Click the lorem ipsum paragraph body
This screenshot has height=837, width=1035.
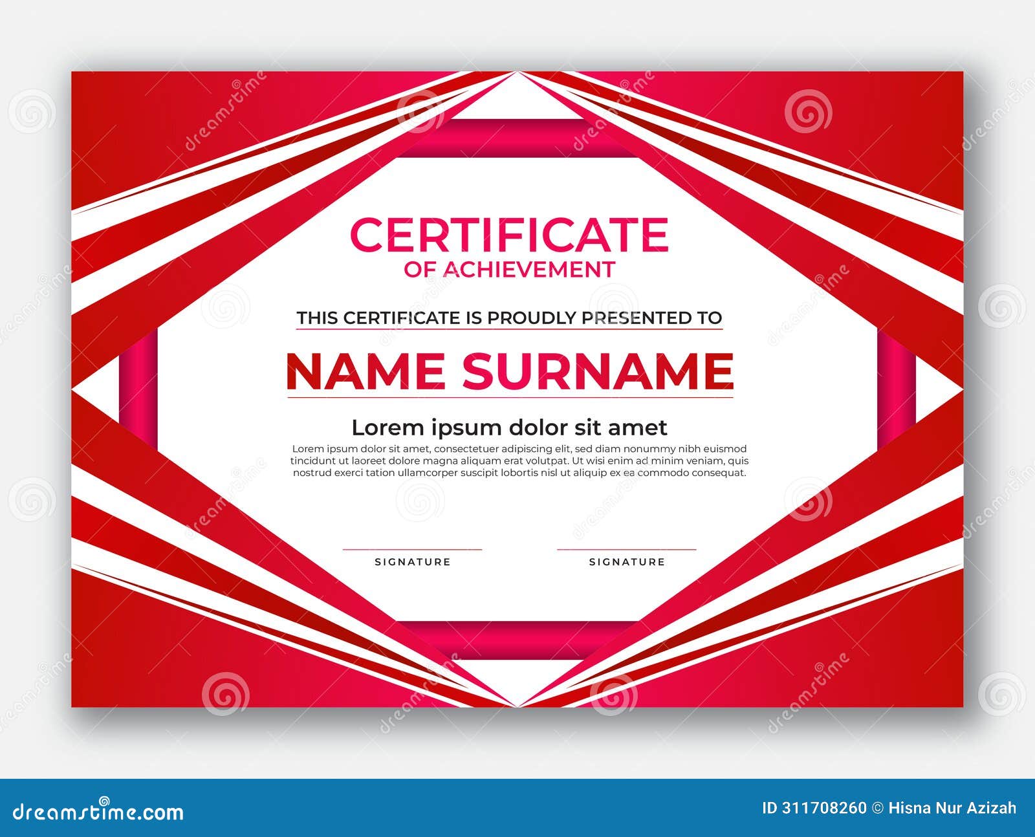[x=517, y=461]
